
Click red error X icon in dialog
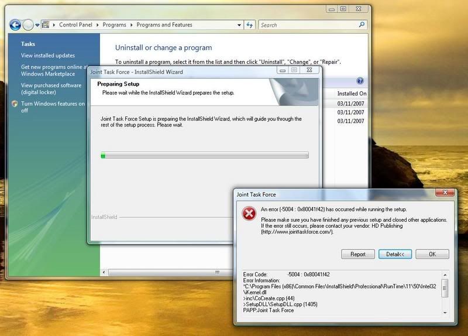249,214
